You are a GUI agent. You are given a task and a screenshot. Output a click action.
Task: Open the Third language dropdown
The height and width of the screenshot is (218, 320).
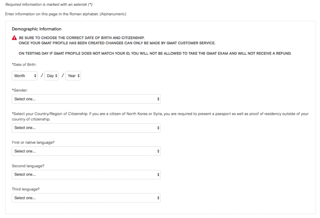point(86,198)
